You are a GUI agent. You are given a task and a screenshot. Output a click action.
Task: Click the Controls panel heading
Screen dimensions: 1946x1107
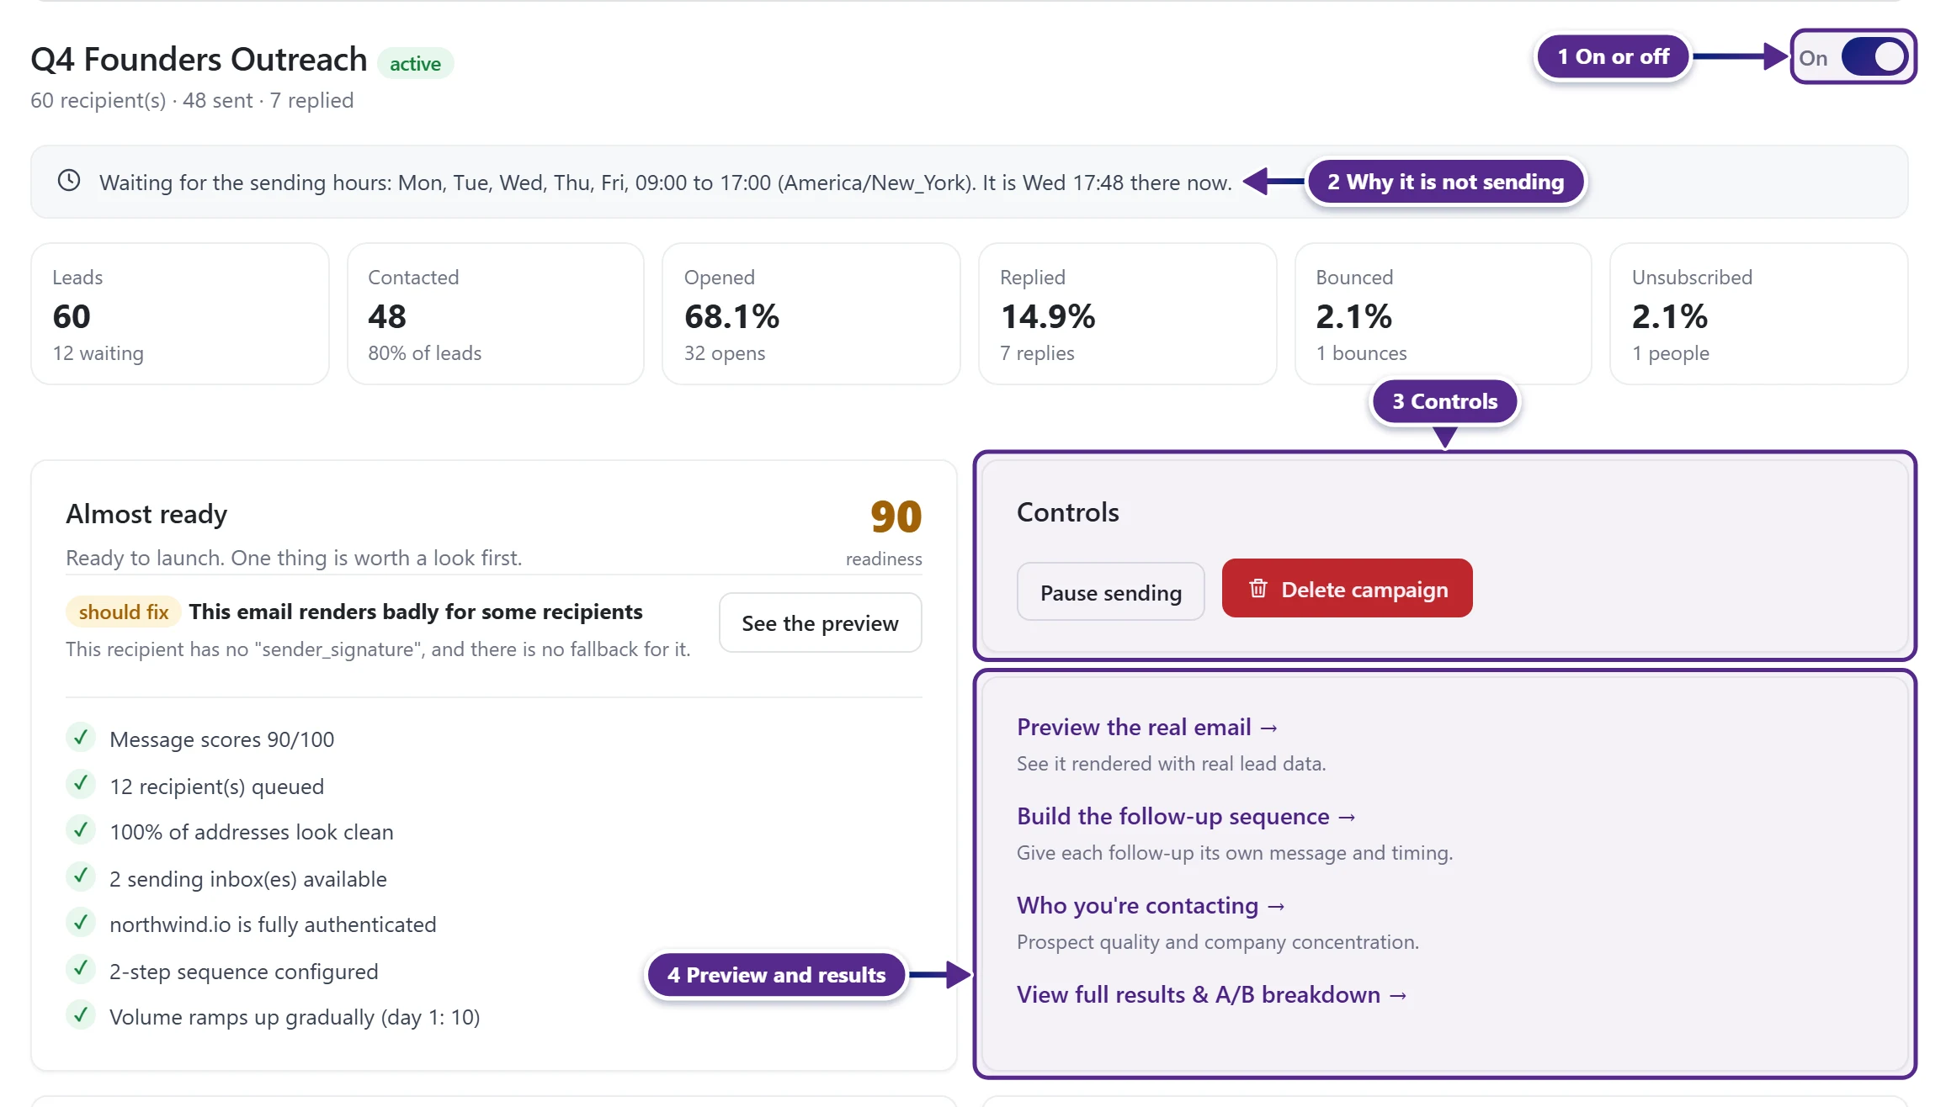1067,511
